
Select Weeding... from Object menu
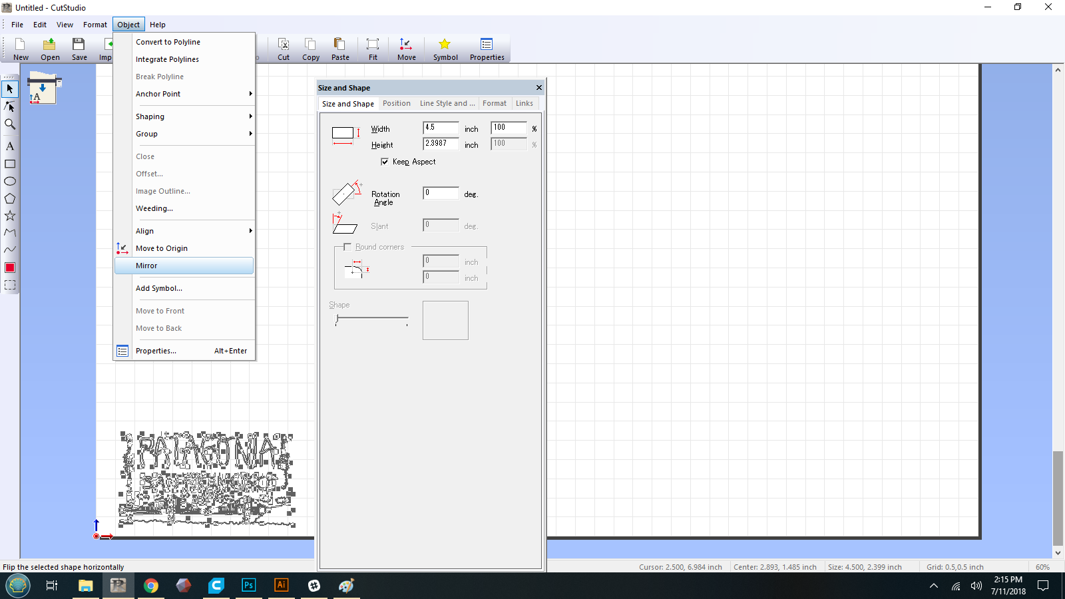pyautogui.click(x=184, y=208)
